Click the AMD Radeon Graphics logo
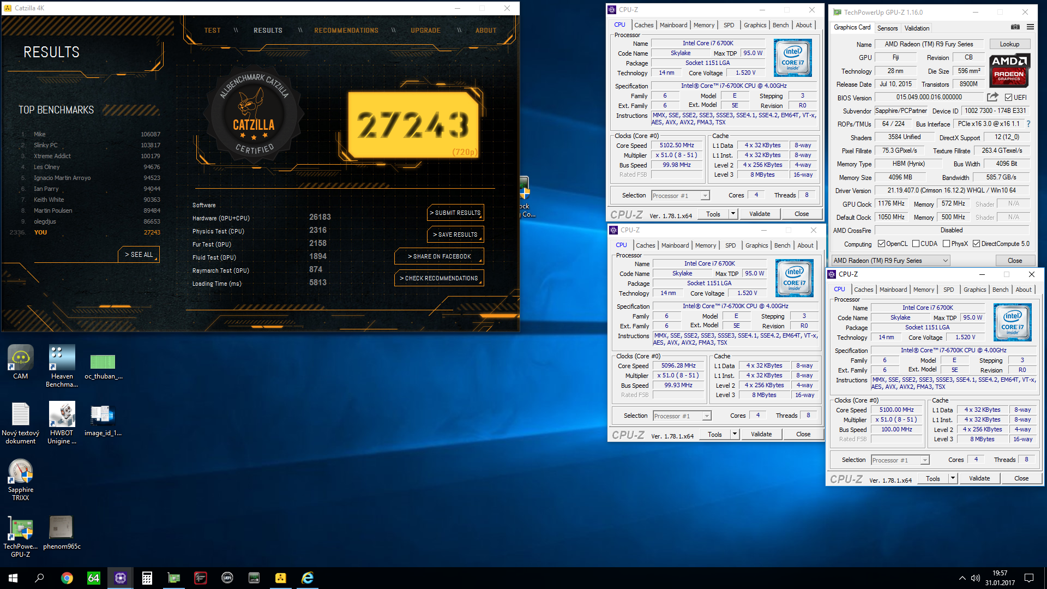 1009,71
